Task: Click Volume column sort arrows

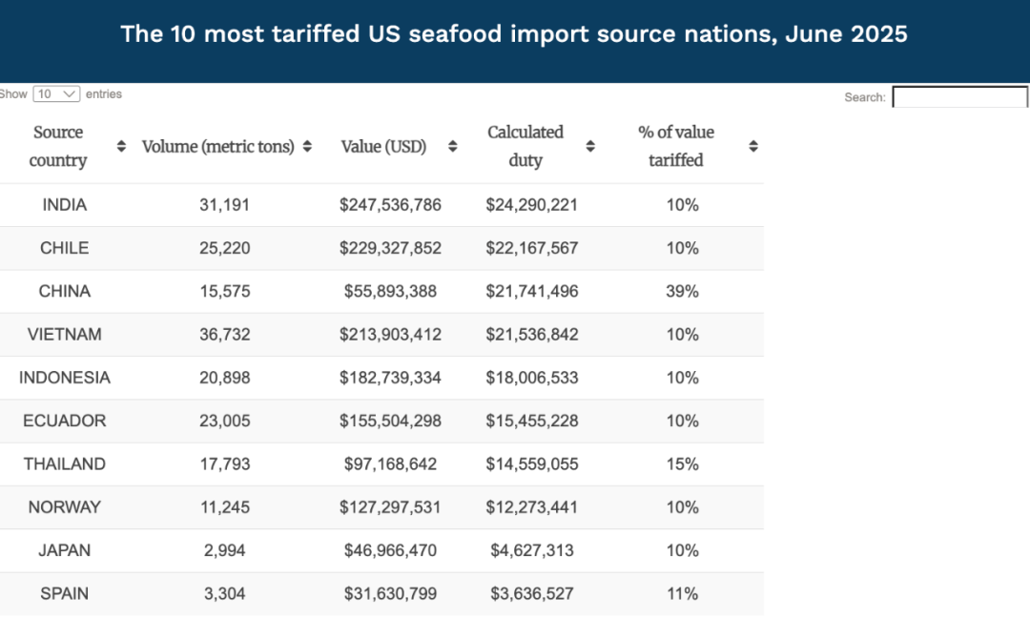Action: [x=307, y=147]
